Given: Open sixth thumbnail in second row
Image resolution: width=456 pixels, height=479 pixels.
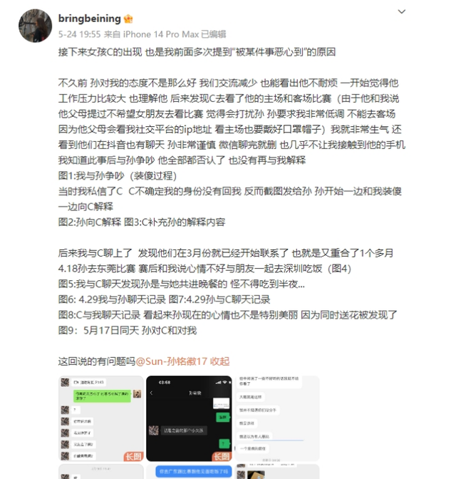Looking at the screenshot, I should [276, 471].
